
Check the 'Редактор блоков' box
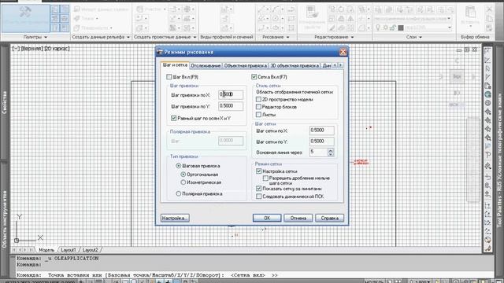coord(259,107)
